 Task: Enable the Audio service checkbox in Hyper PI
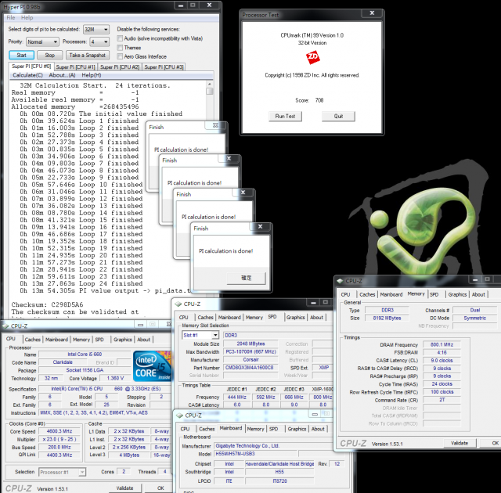tap(120, 38)
